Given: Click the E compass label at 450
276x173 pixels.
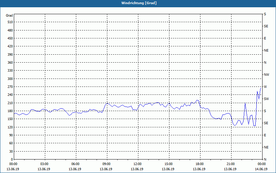Looking at the screenshot, I should [265, 38].
